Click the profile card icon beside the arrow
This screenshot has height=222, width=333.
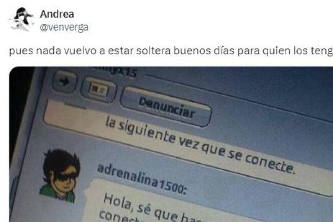(99, 90)
